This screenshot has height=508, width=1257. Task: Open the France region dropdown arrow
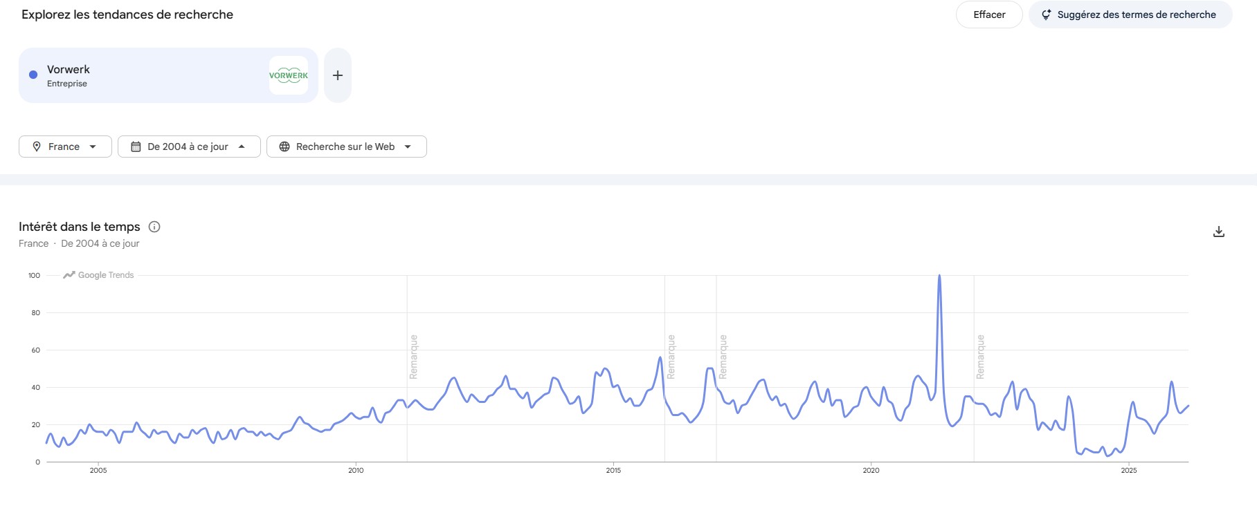[93, 147]
